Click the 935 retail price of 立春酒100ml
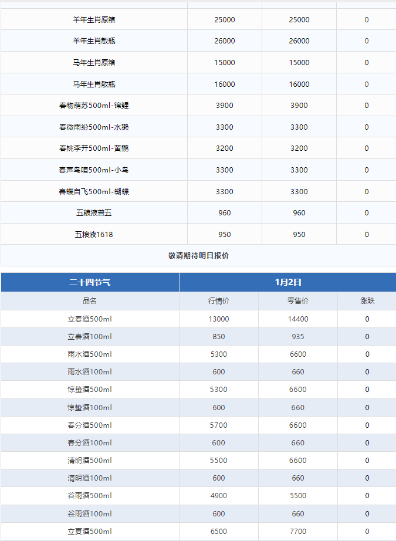Screen dimensions: 396x541 (x=298, y=336)
